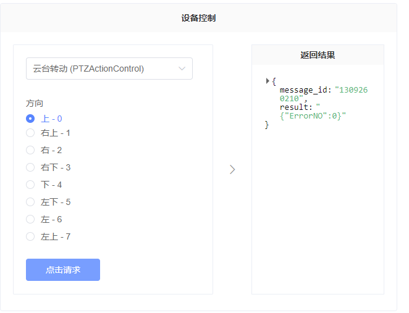Image resolution: width=409 pixels, height=313 pixels.
Task: Open the 云台转动 (PTZActionControl) dropdown
Action: point(109,69)
